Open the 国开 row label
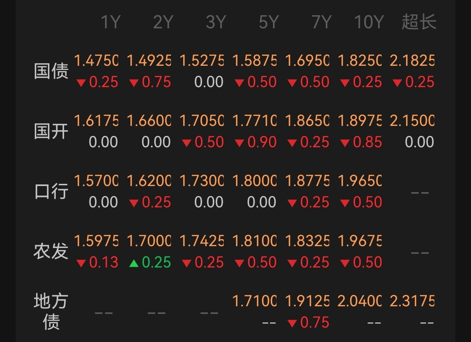 point(51,131)
